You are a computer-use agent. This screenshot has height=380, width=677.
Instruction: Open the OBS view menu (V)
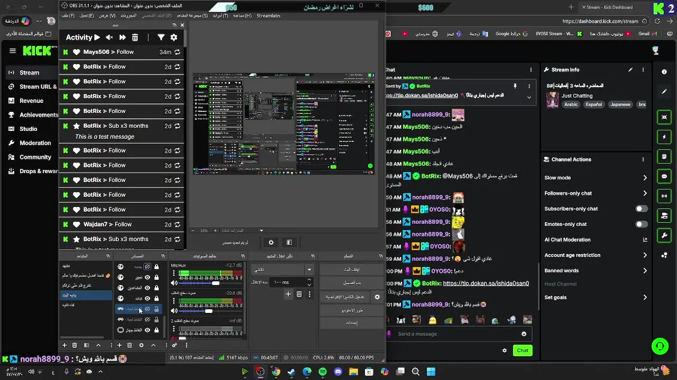107,16
